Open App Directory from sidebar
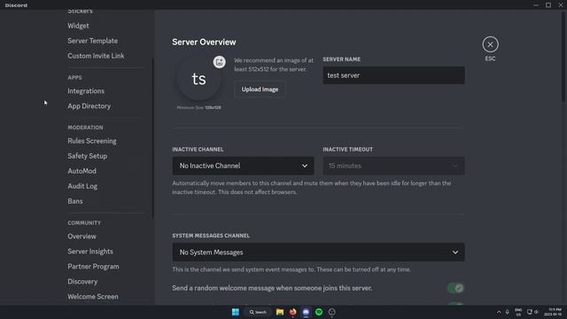Screen dimensions: 567x319 (89, 106)
